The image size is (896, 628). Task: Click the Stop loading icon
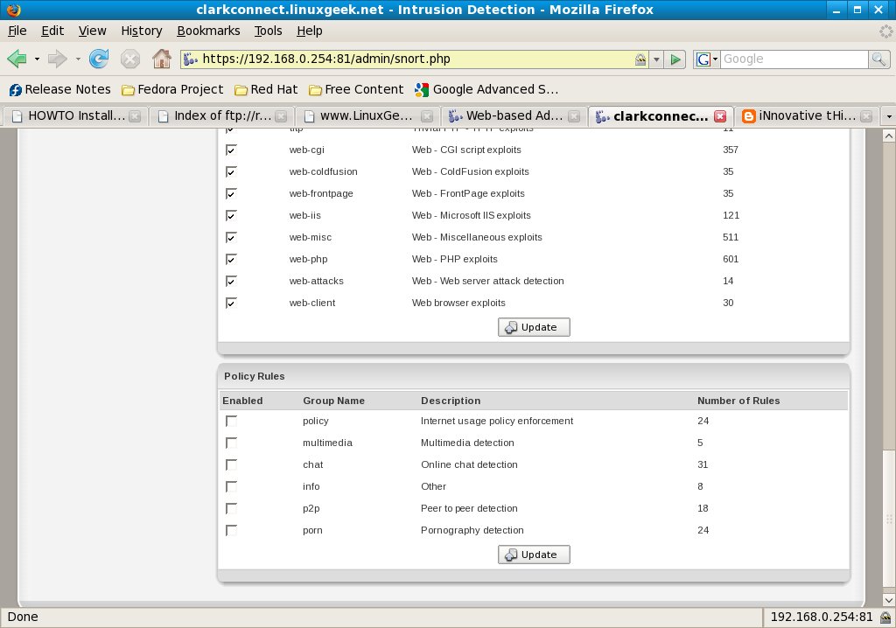(130, 59)
